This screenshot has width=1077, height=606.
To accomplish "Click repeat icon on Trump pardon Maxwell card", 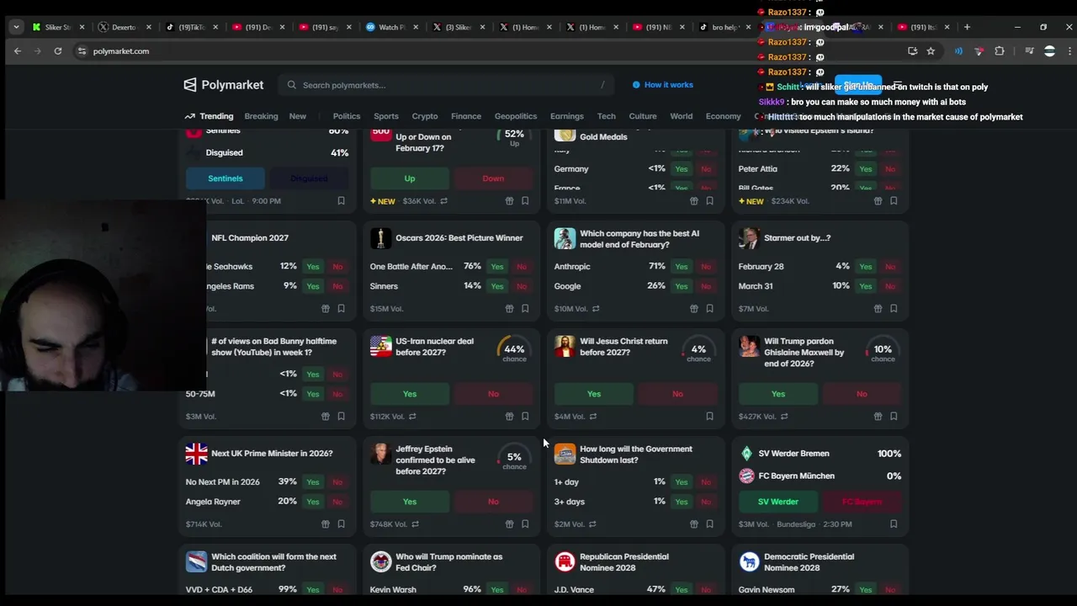I will [x=784, y=417].
